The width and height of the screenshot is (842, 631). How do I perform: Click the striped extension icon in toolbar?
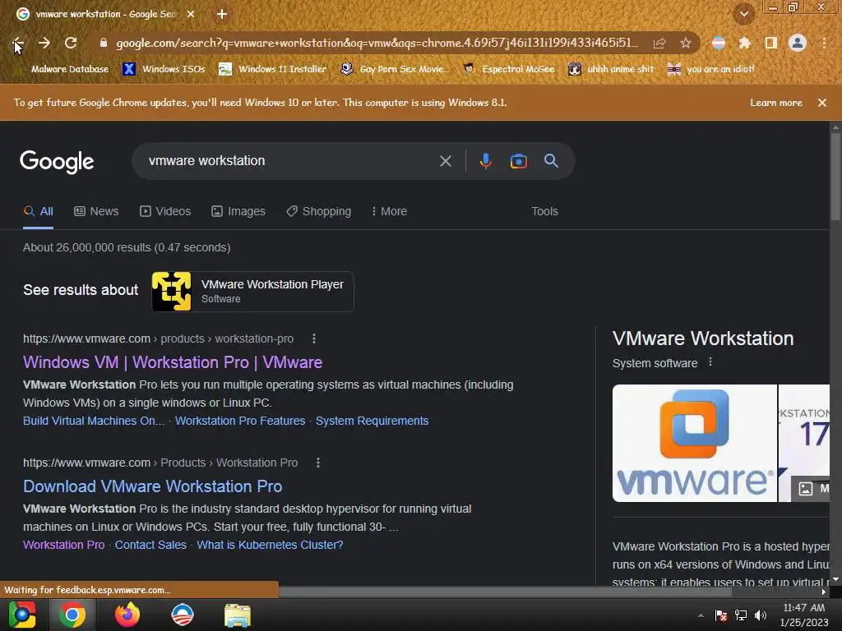(719, 43)
